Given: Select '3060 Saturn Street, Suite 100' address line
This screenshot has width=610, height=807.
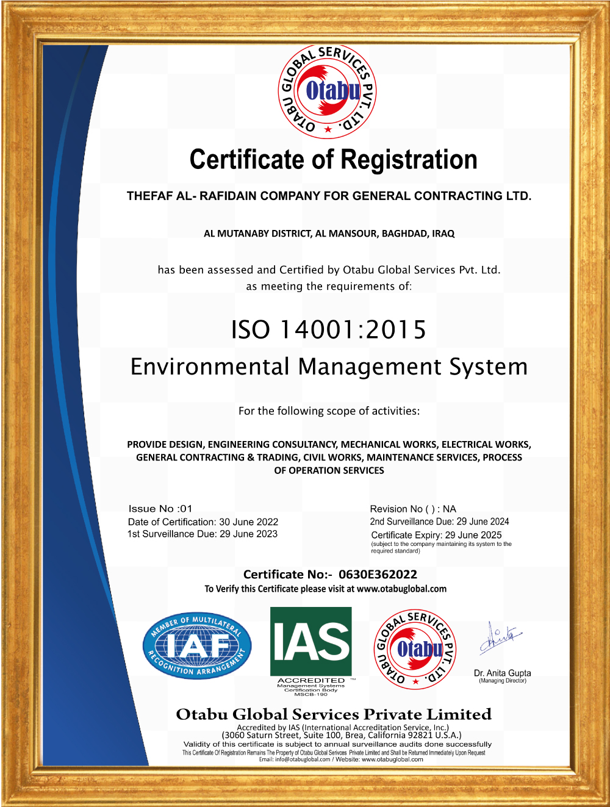Looking at the screenshot, I should 342,735.
